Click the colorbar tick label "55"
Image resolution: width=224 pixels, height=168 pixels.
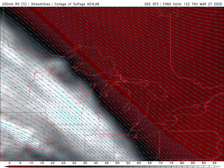click(128, 163)
